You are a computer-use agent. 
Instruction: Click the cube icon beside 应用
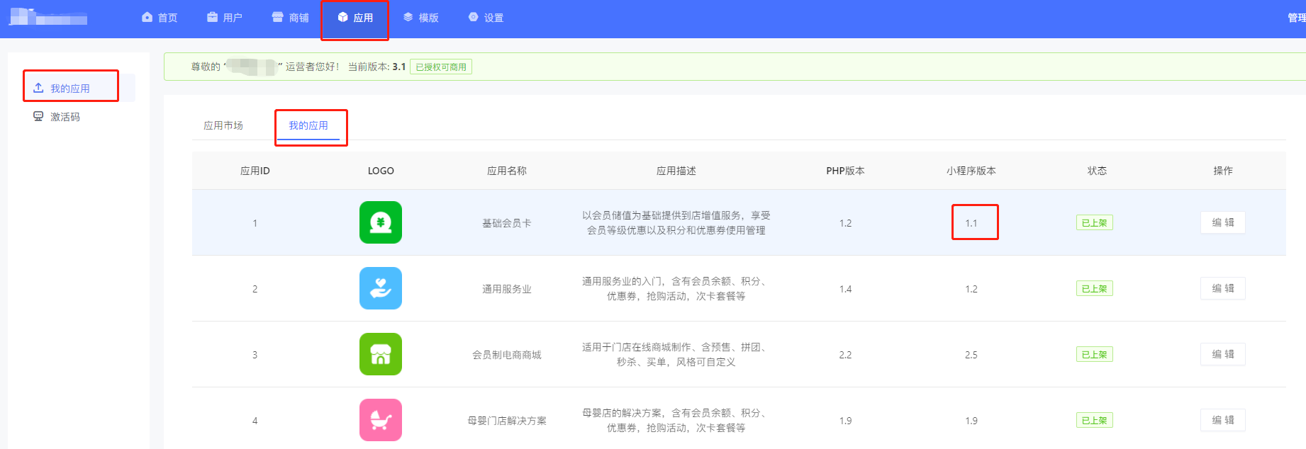[342, 17]
